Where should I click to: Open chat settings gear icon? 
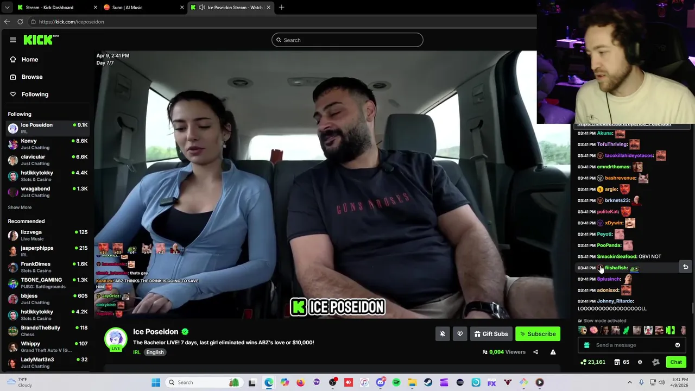coord(640,362)
